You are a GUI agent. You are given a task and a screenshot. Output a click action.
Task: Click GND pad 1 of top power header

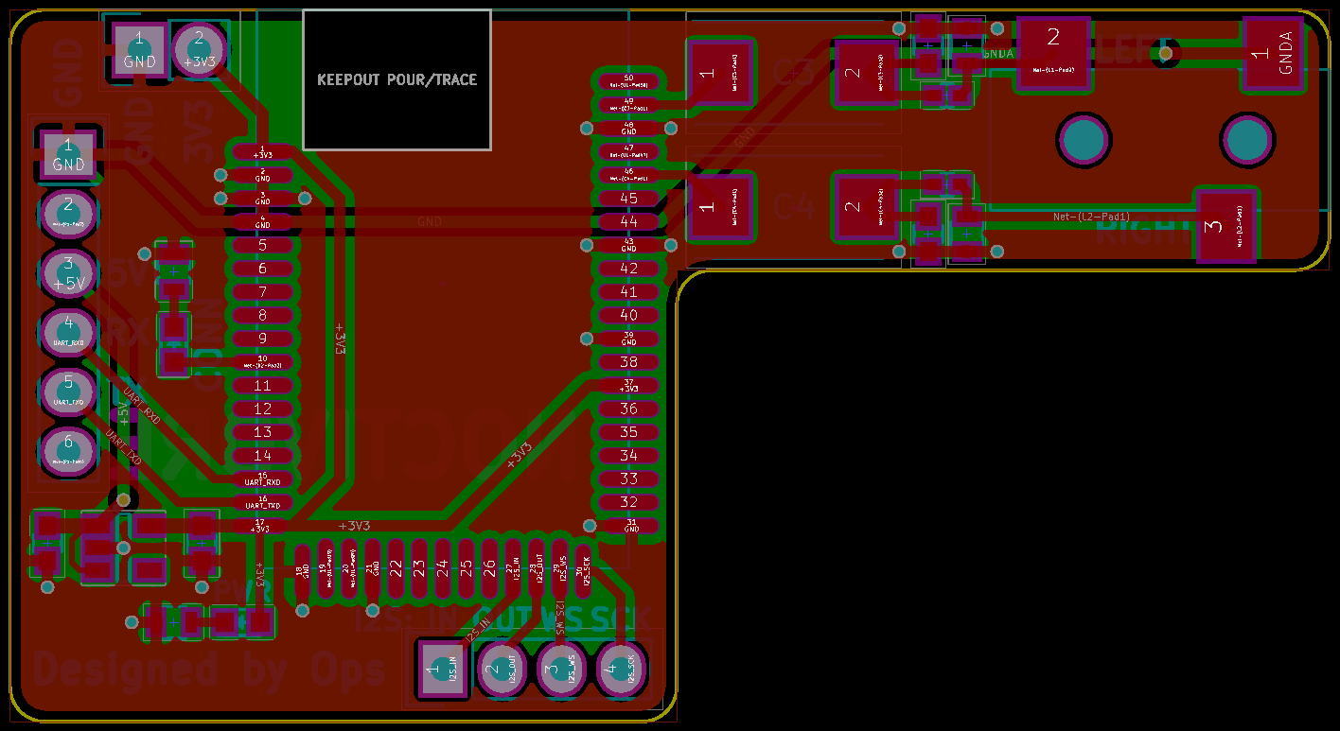click(140, 49)
